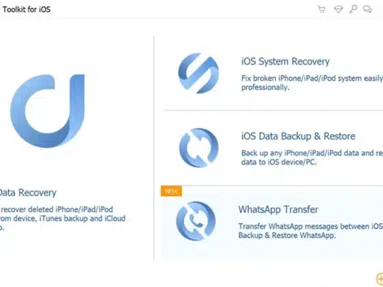Click the "Toolkit for iOS" window title
This screenshot has width=383, height=287.
click(x=27, y=10)
